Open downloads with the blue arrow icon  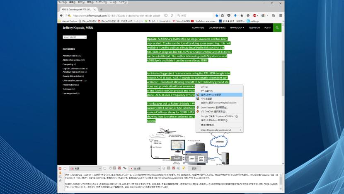coord(235,15)
